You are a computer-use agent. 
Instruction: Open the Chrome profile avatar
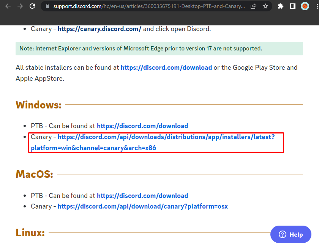coord(305,6)
